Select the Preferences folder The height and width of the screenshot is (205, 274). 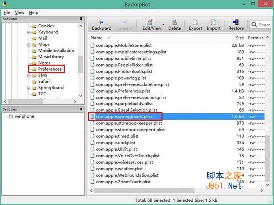click(50, 69)
